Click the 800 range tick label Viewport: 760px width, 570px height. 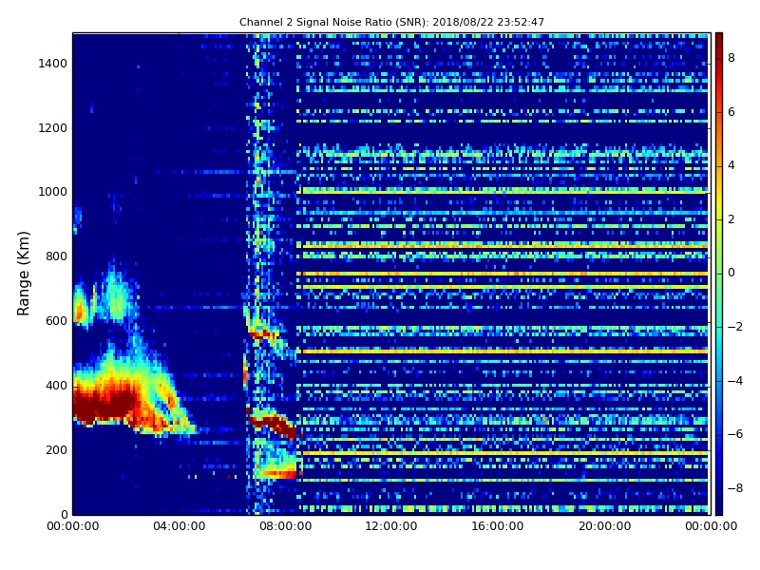coord(56,256)
